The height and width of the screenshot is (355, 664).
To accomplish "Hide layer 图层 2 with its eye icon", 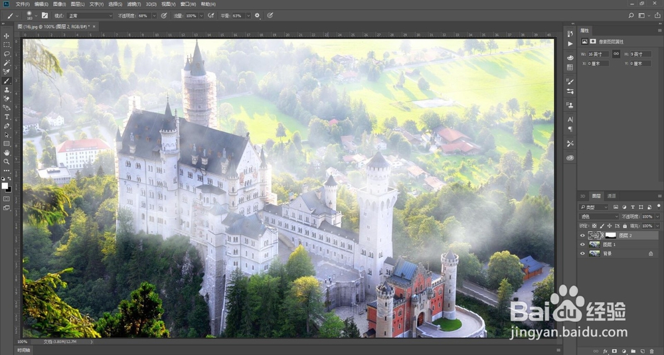I will click(582, 236).
